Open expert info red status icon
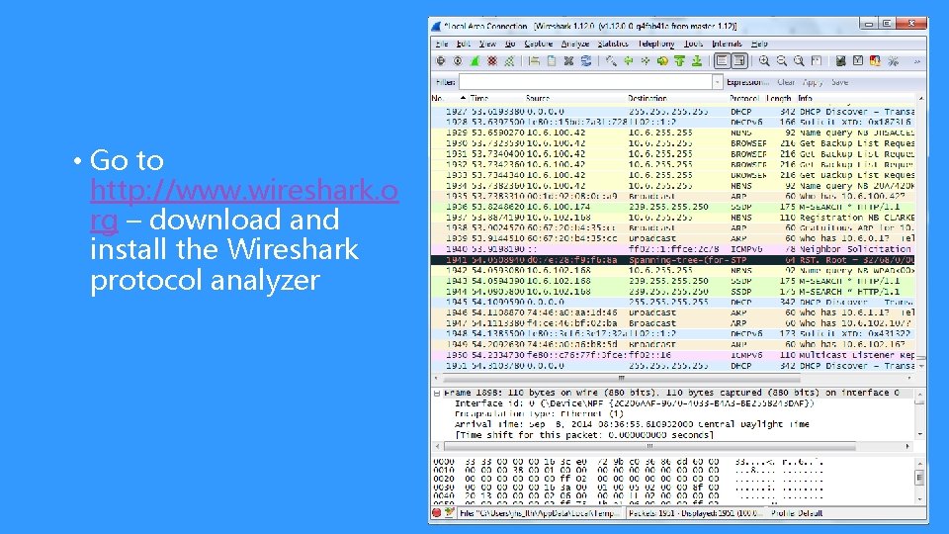This screenshot has height=534, width=949. [437, 513]
